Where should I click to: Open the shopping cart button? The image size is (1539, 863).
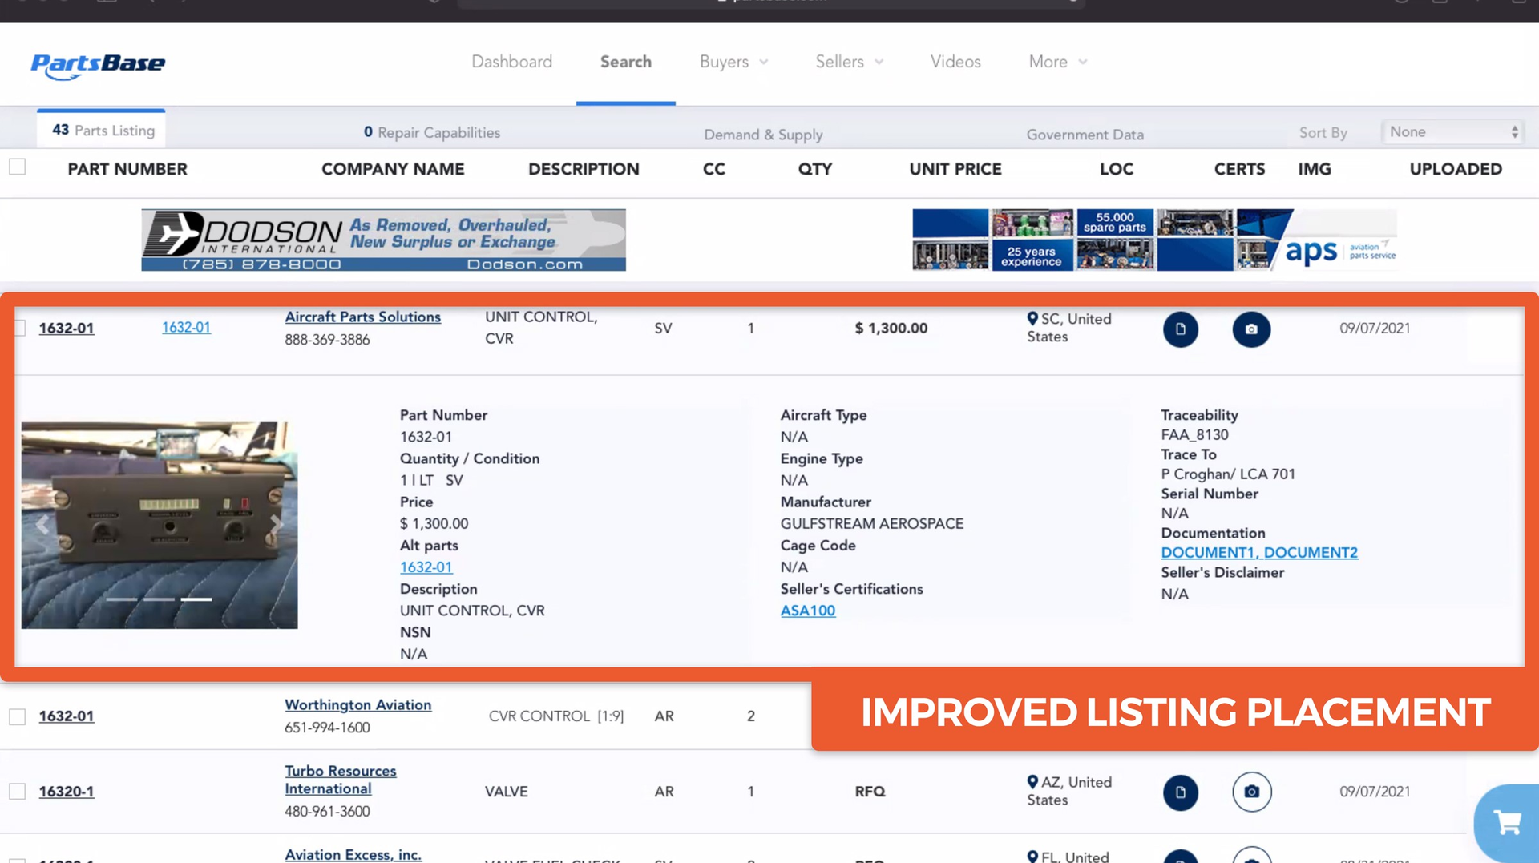coord(1507,822)
